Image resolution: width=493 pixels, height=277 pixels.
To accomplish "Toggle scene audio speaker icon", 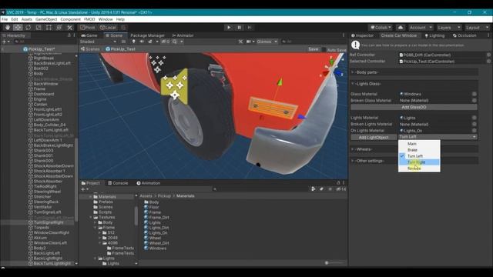I will tap(142, 42).
